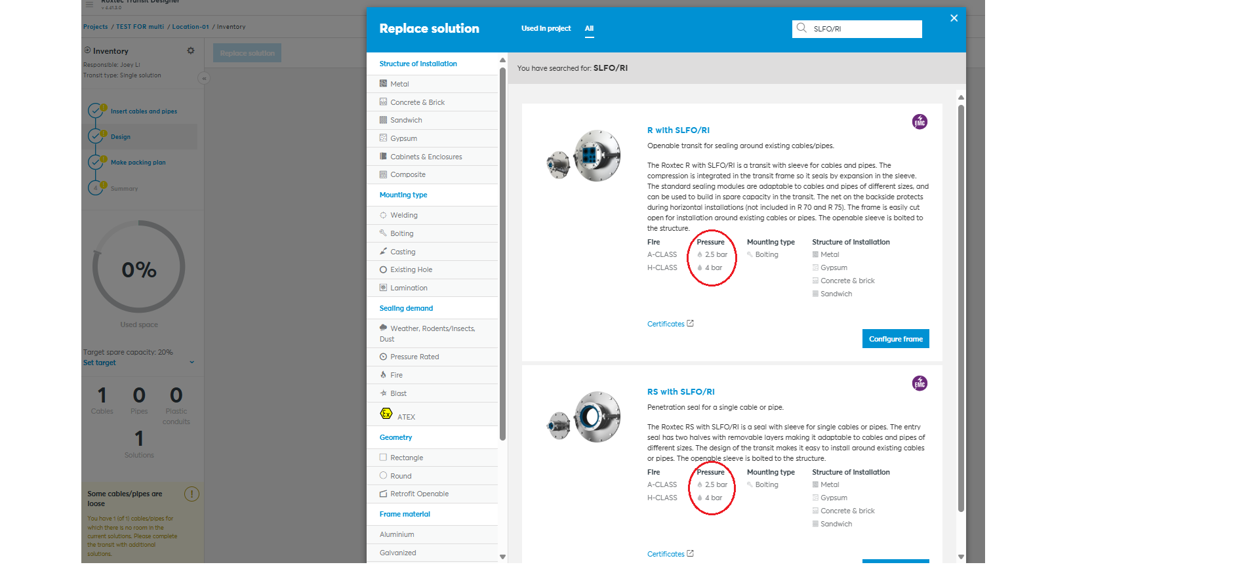Click the EMC badge on RS with SLFO/RI

coord(919,384)
